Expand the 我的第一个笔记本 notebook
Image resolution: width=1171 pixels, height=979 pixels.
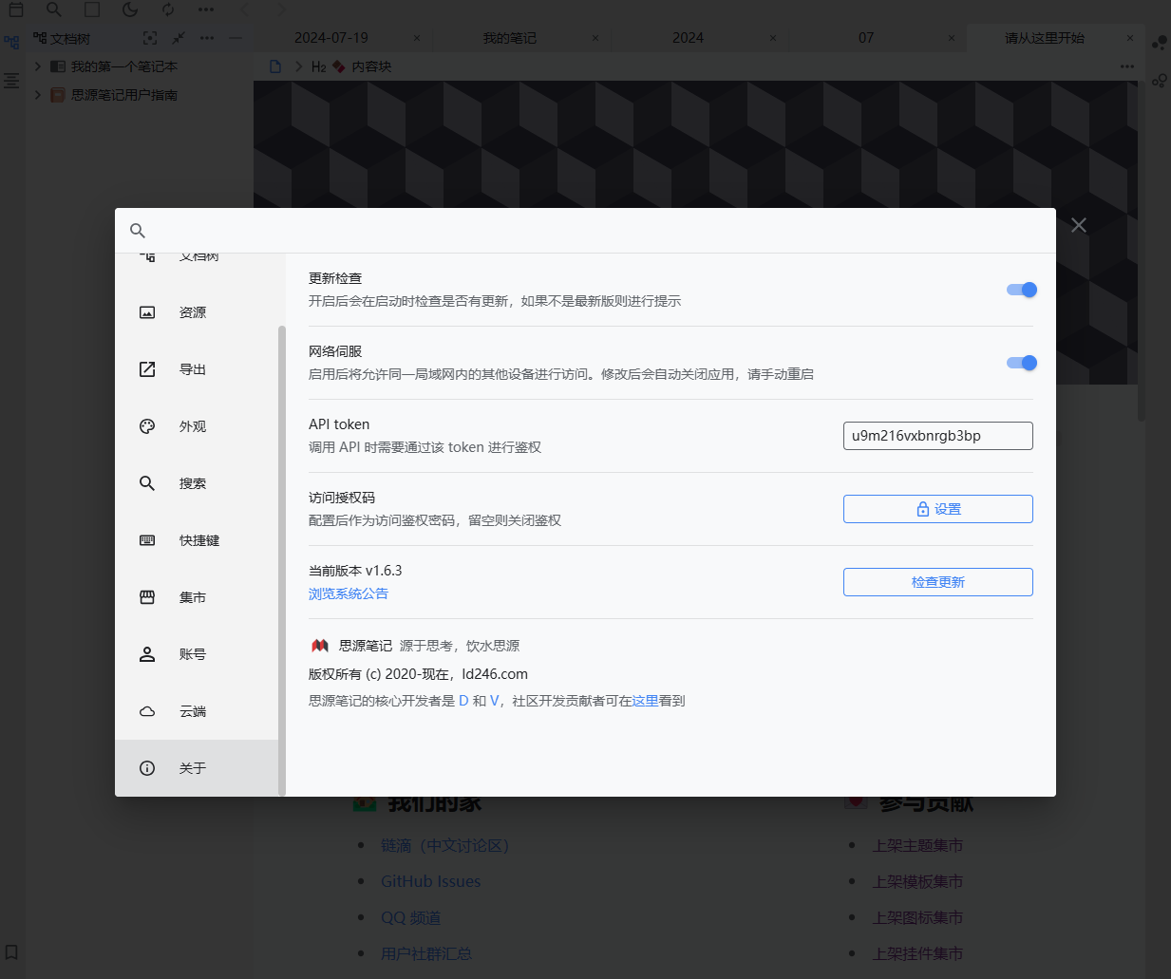click(38, 66)
